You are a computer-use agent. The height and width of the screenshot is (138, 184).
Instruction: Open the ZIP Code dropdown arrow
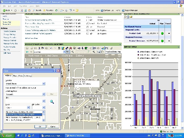point(44,107)
